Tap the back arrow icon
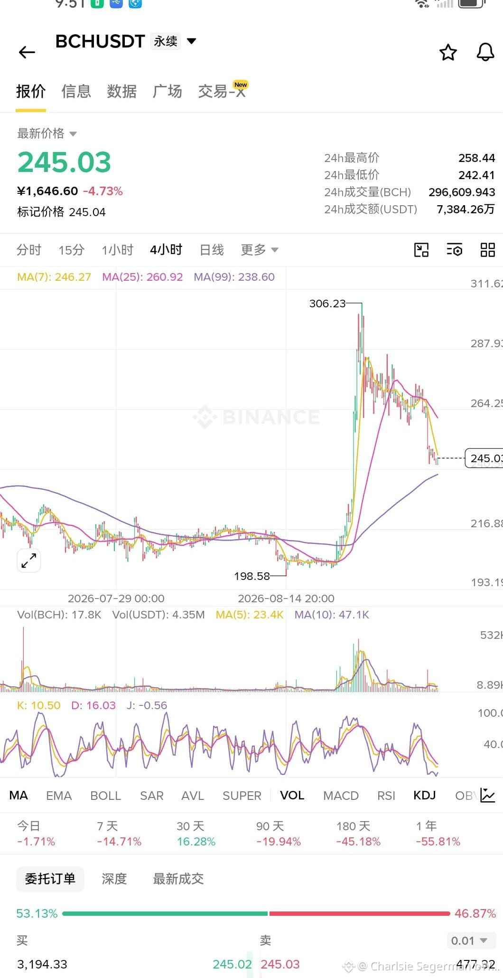The width and height of the screenshot is (503, 978). click(27, 52)
